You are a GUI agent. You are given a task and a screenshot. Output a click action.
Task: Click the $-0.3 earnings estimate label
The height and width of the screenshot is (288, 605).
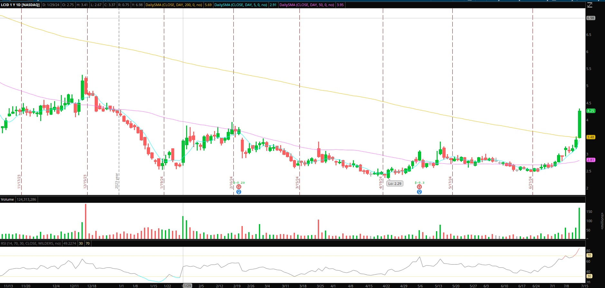point(420,183)
